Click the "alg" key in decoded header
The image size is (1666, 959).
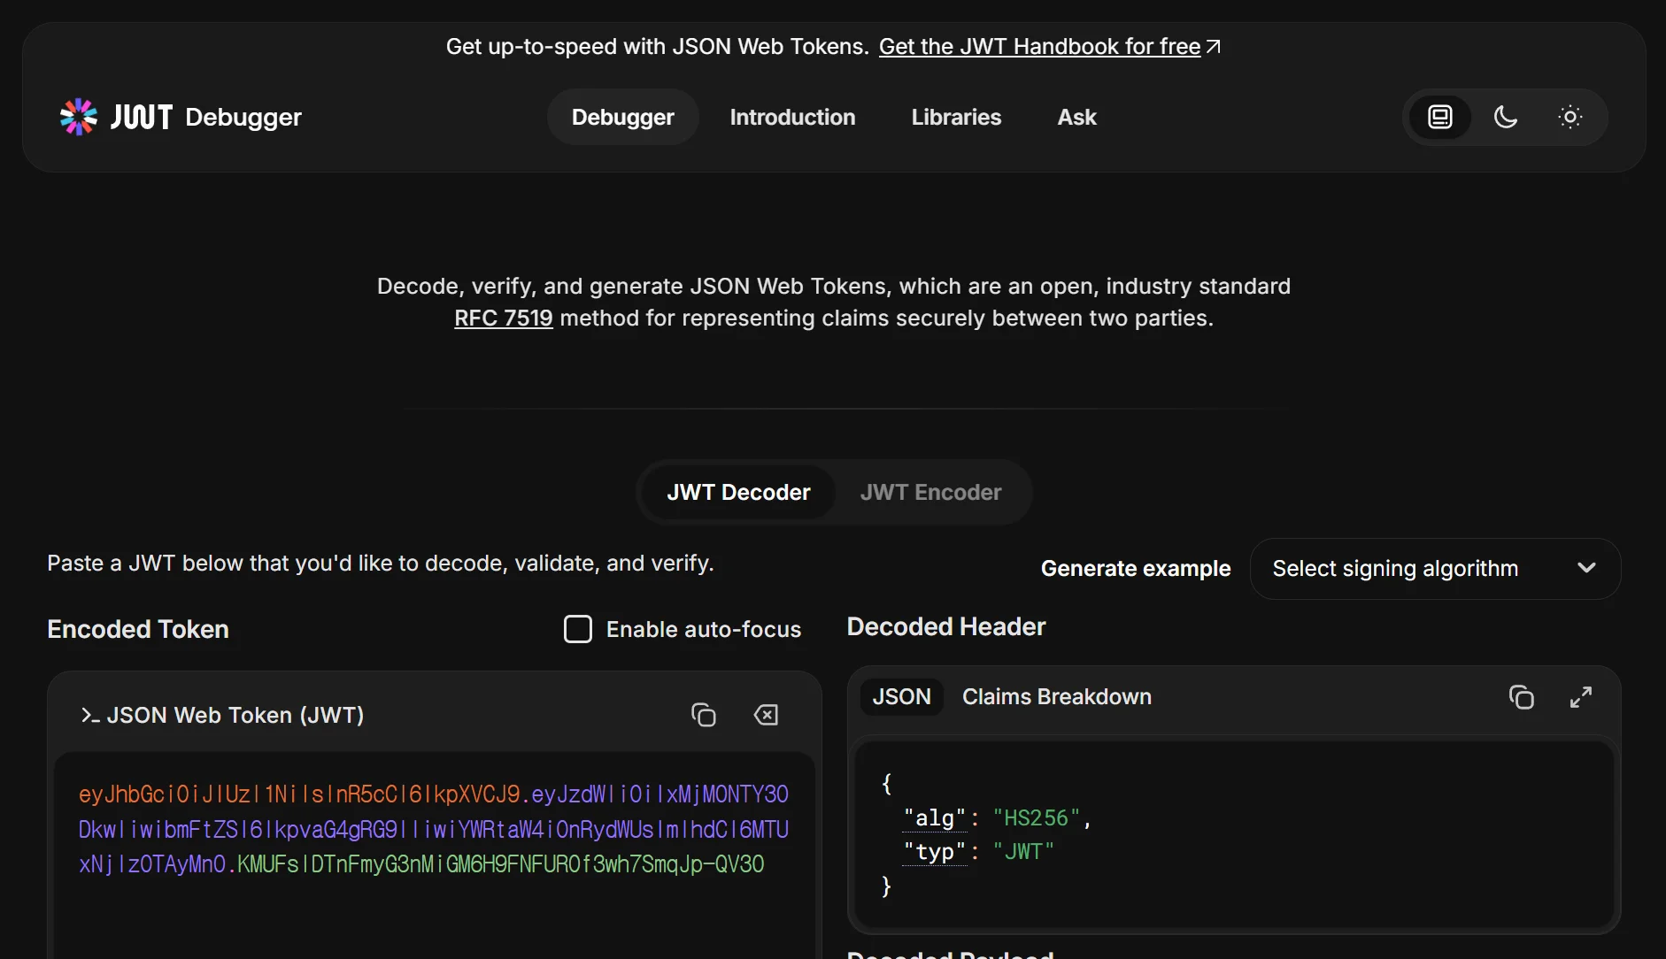point(934,818)
